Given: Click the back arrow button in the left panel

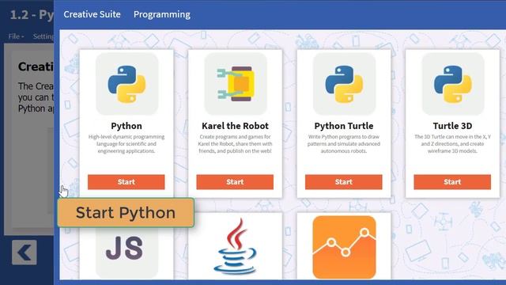Looking at the screenshot, I should point(25,253).
